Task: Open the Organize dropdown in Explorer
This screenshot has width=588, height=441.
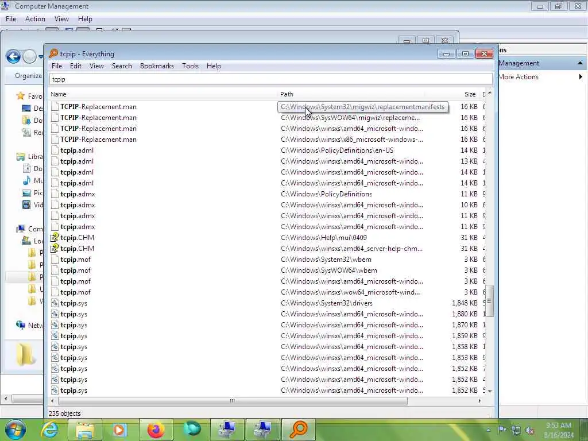Action: coord(29,76)
